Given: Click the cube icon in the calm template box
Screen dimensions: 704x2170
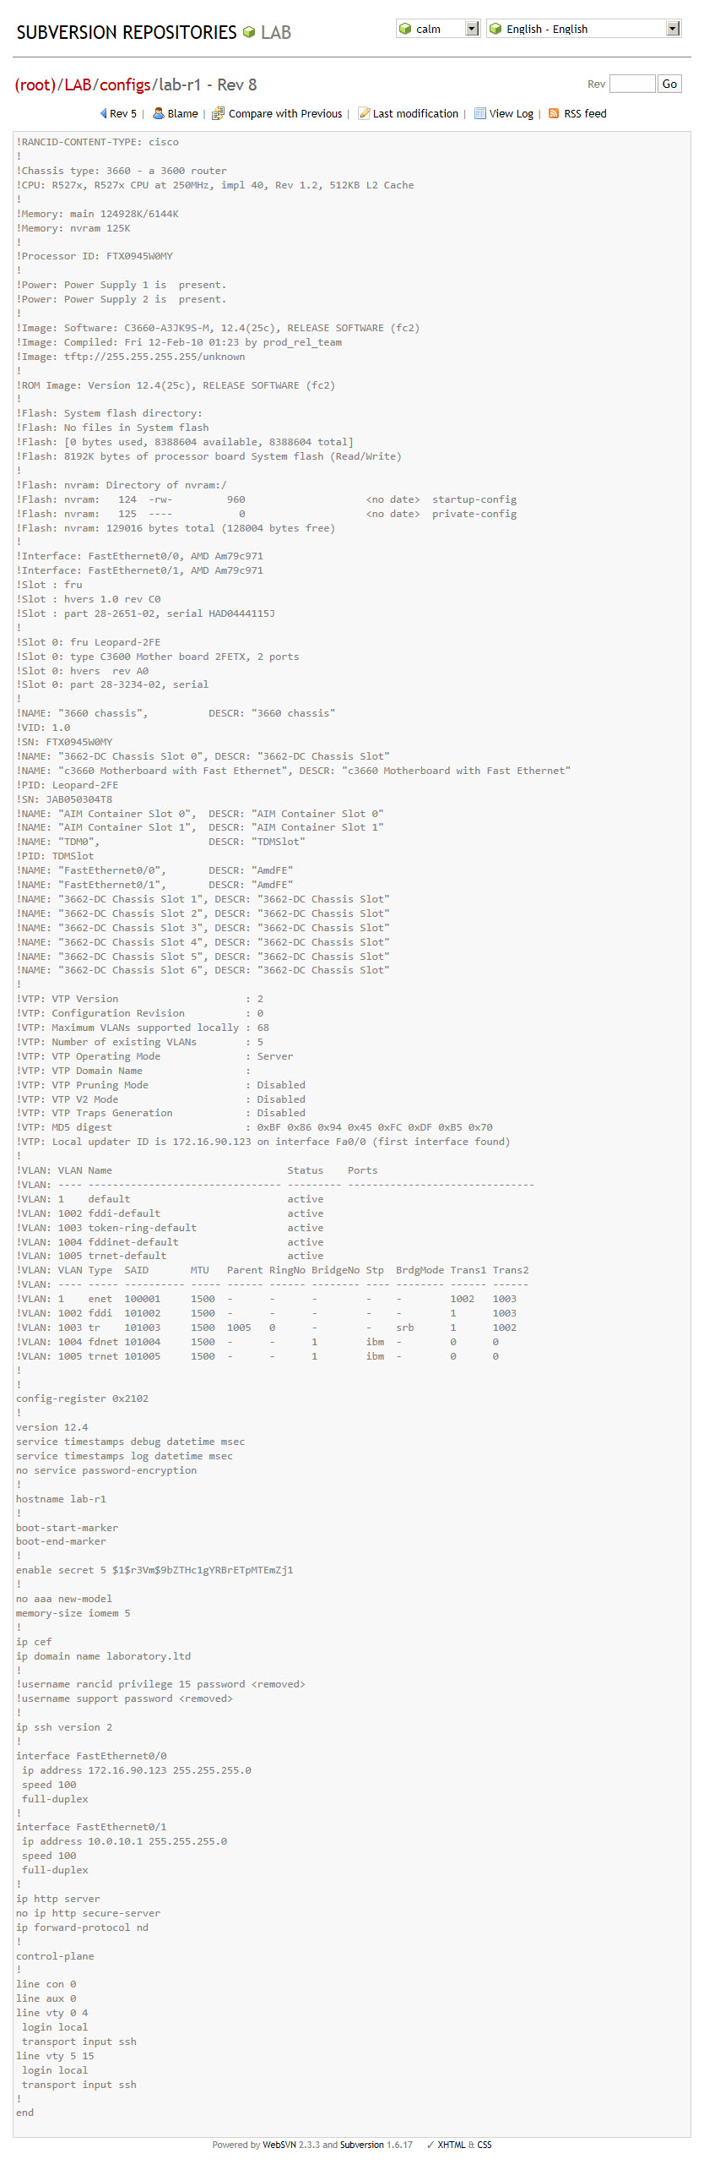Looking at the screenshot, I should point(405,29).
